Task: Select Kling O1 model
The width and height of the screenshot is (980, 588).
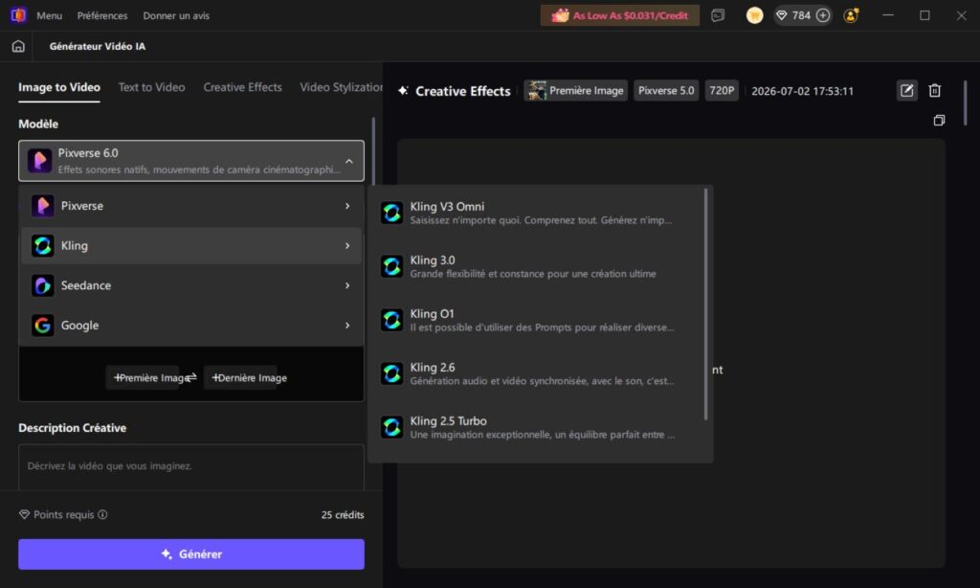Action: (542, 320)
